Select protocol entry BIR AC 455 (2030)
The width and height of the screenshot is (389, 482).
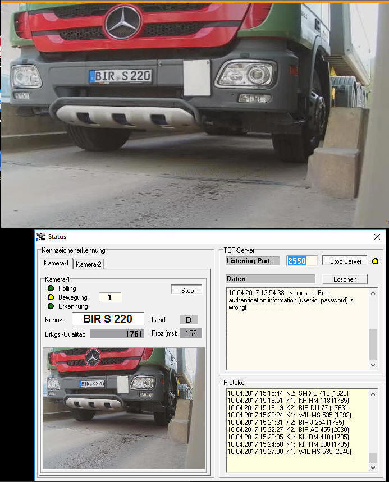point(288,430)
